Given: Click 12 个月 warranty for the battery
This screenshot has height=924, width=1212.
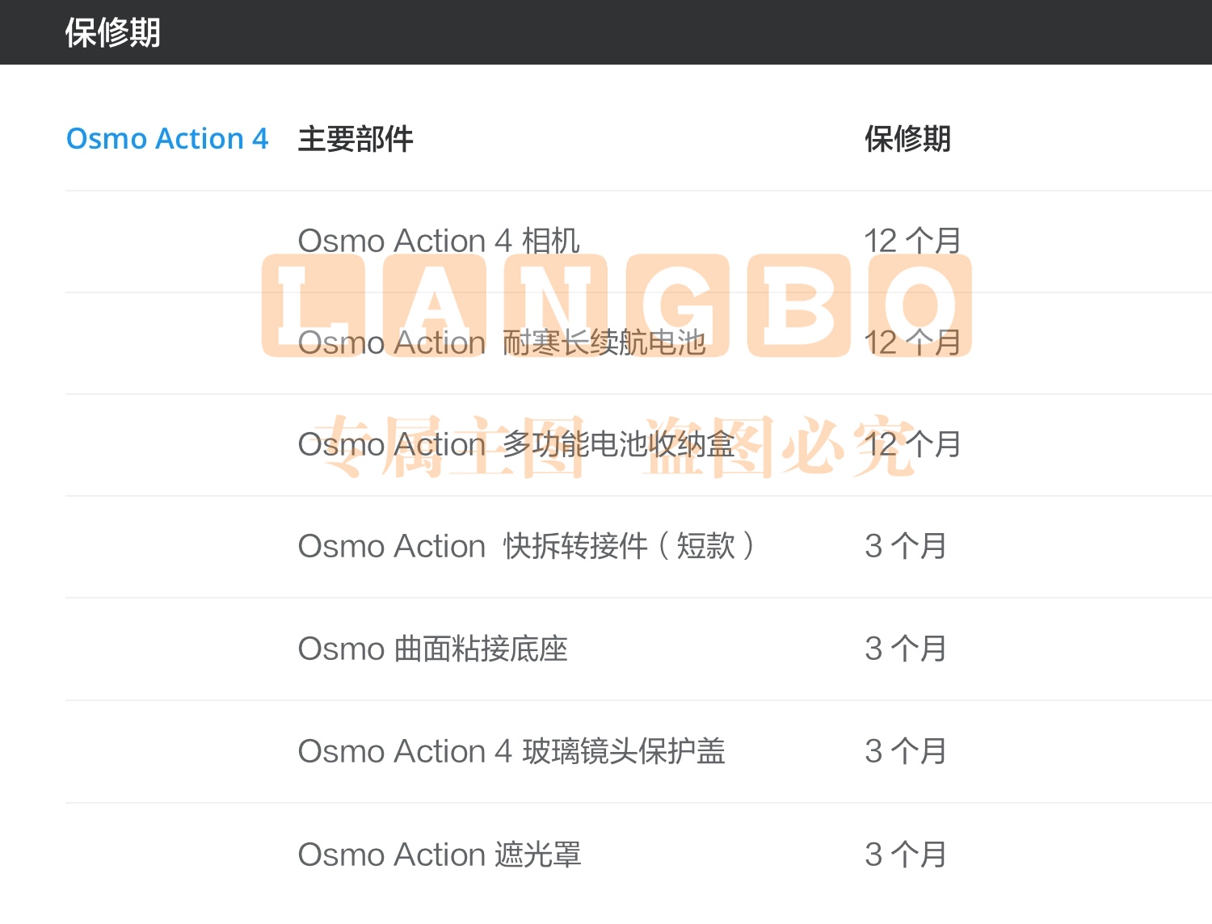Looking at the screenshot, I should coord(912,343).
